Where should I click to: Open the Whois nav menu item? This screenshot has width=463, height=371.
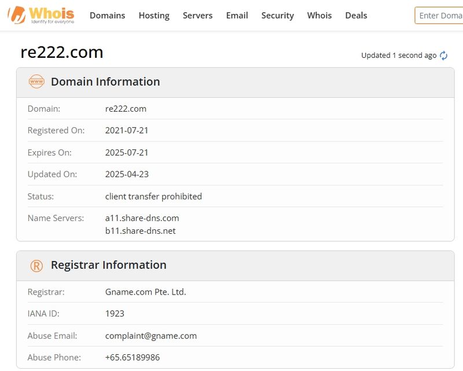point(319,16)
